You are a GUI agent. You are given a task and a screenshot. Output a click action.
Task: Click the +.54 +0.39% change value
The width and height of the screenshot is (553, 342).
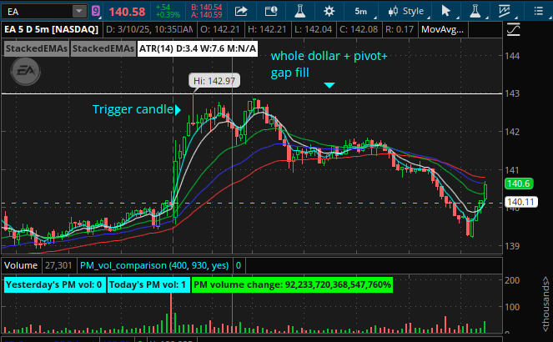tap(168, 12)
